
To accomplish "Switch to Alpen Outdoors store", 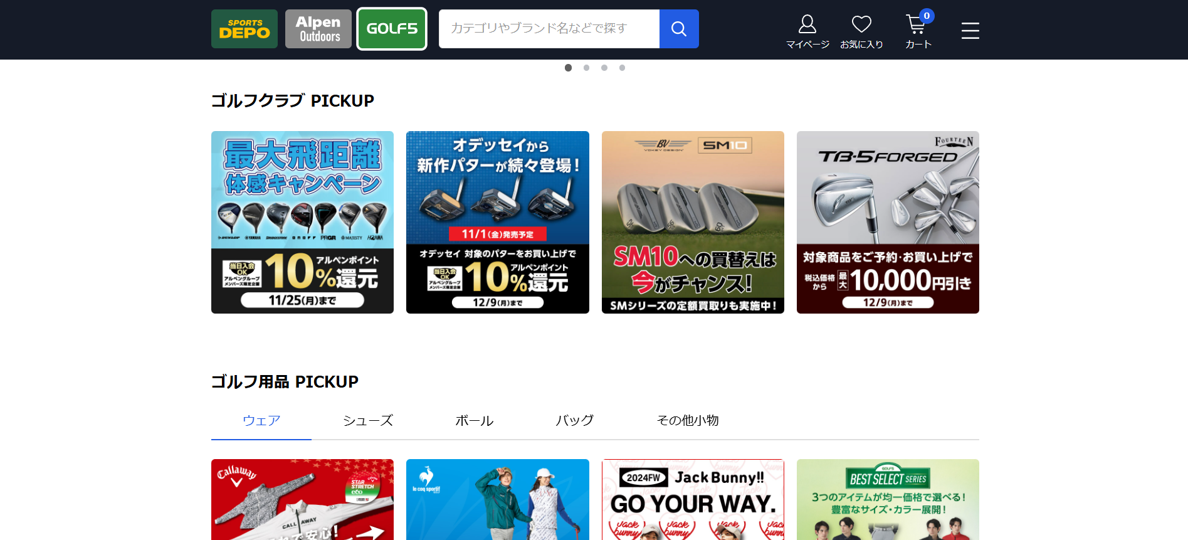I will 318,29.
